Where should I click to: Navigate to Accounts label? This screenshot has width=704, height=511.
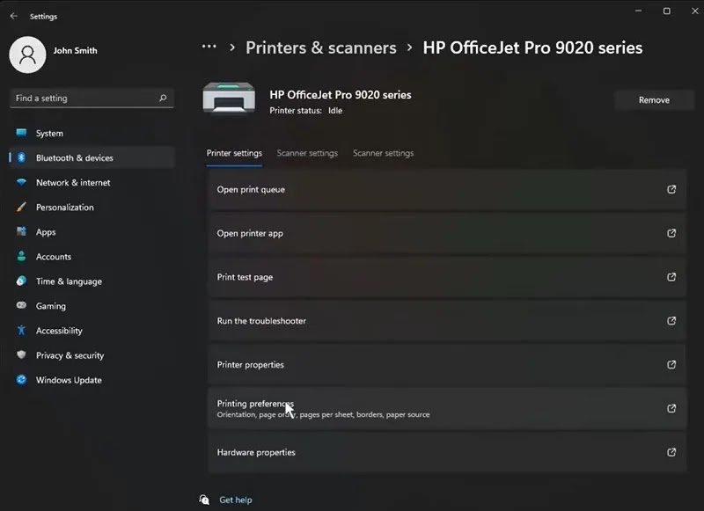pyautogui.click(x=54, y=257)
